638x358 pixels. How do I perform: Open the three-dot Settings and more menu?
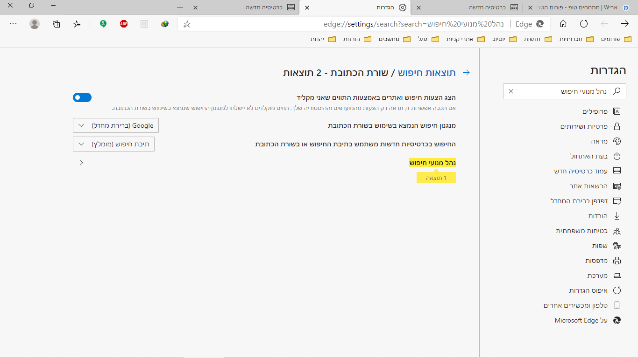coord(13,24)
